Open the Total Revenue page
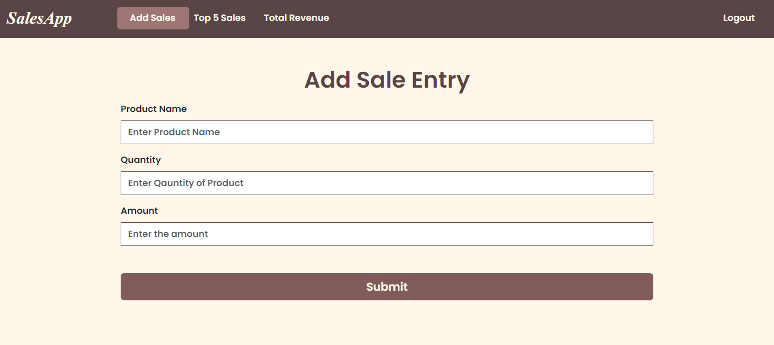The width and height of the screenshot is (774, 345). click(x=296, y=18)
